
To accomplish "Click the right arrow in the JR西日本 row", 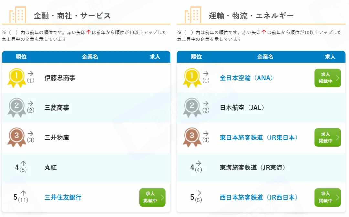I will point(198,193).
